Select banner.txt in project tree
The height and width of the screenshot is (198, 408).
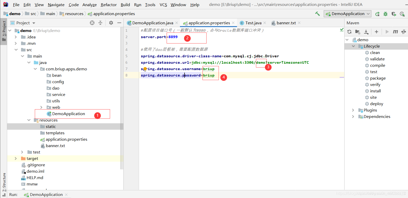pos(55,146)
